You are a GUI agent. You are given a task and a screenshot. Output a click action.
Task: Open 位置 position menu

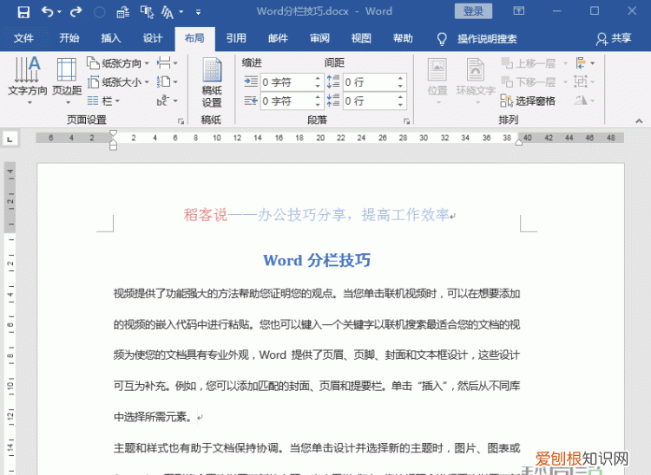click(437, 81)
